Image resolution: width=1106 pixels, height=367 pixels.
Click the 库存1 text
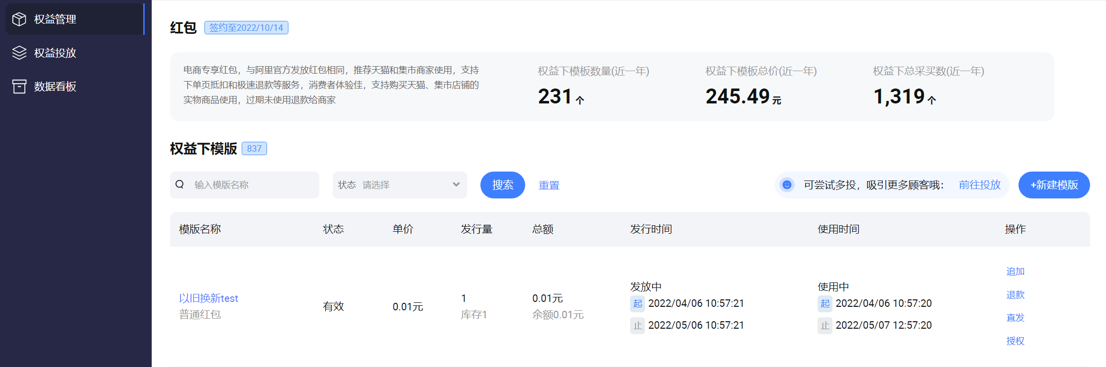pyautogui.click(x=474, y=315)
